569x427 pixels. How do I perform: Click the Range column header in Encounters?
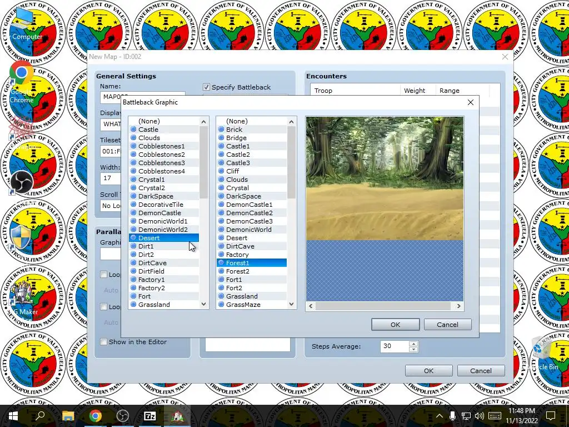click(x=462, y=91)
